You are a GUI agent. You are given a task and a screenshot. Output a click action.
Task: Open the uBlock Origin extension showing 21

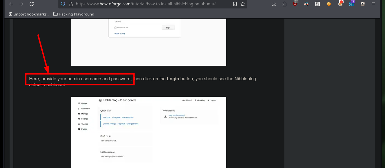[295, 3]
